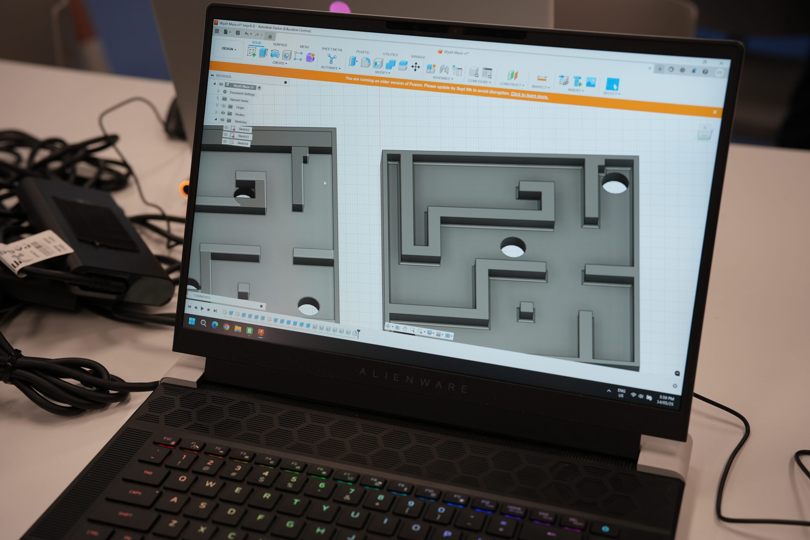The height and width of the screenshot is (540, 810).
Task: Activate the Move/Copy arrows tool
Action: [x=415, y=67]
